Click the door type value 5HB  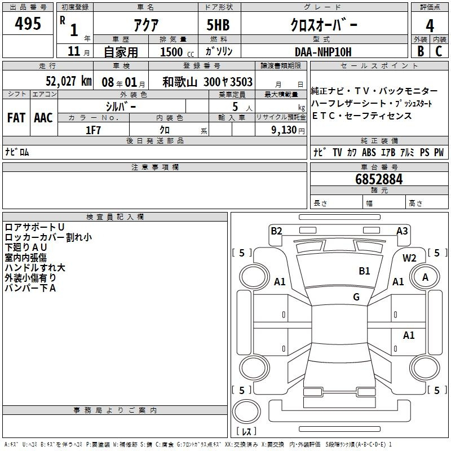point(218,25)
